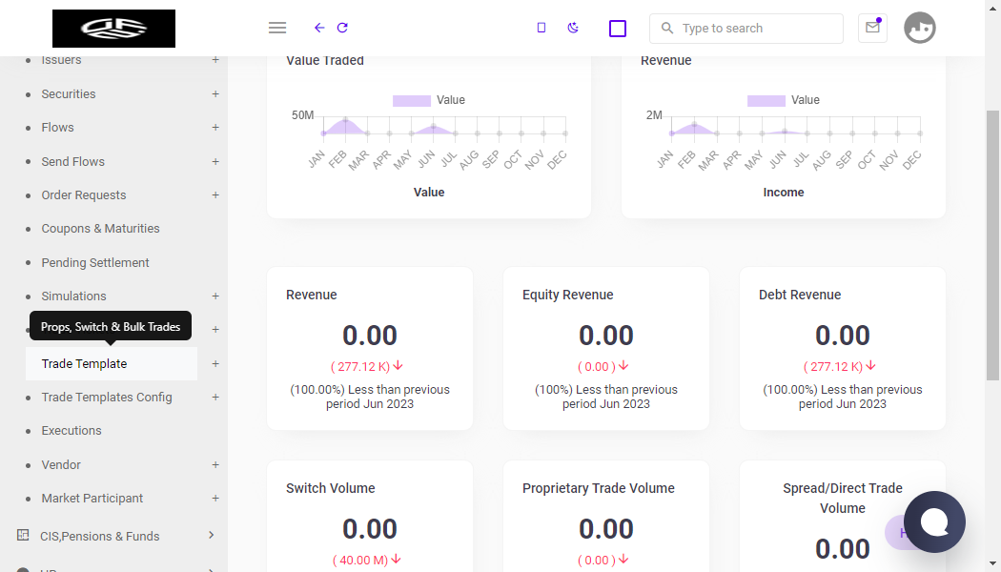Click the search magnifier icon

(x=667, y=28)
